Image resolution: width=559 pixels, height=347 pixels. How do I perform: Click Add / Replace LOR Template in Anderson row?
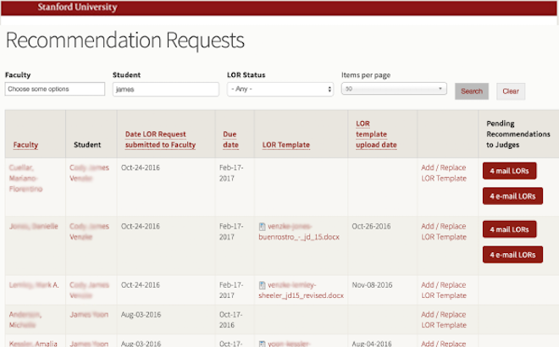pyautogui.click(x=444, y=320)
